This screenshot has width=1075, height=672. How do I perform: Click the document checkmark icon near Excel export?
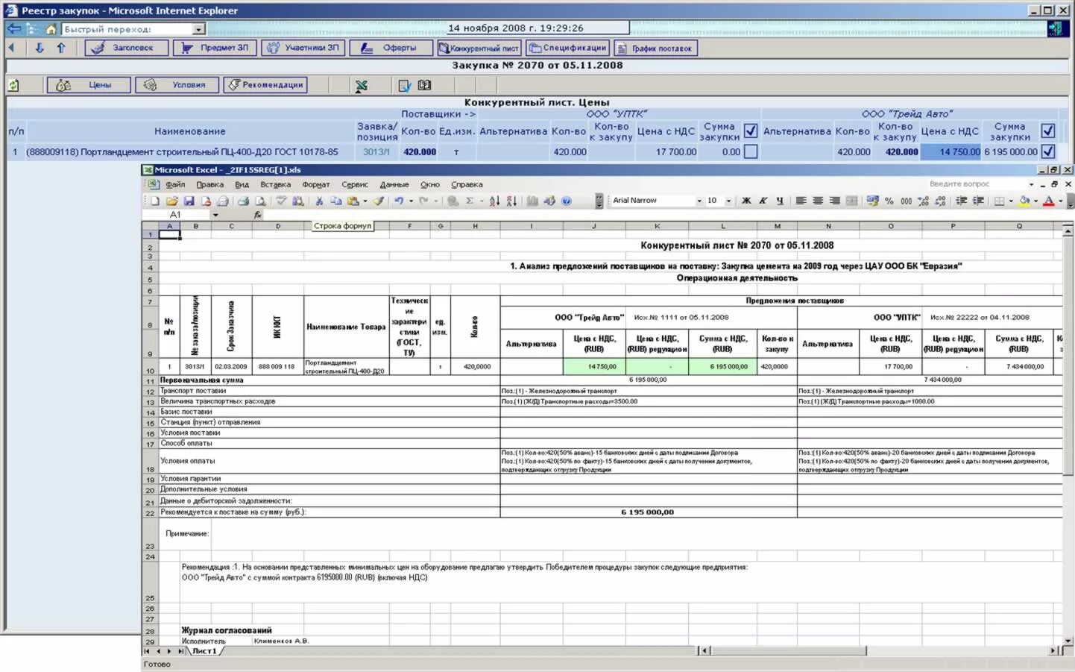404,86
